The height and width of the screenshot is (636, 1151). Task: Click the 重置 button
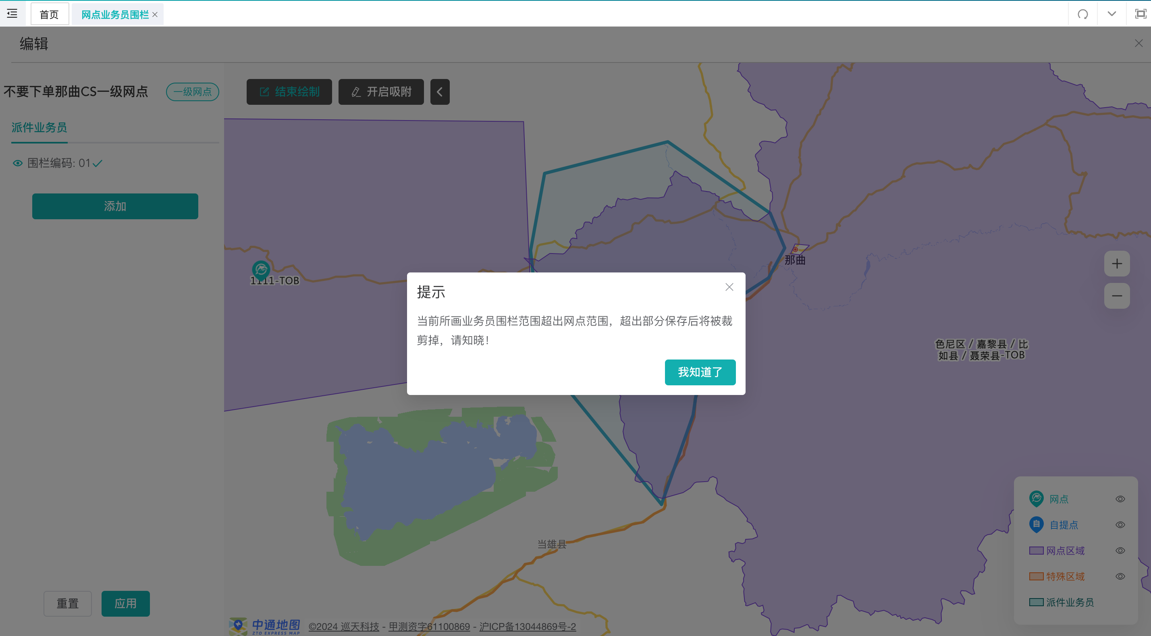[x=67, y=603]
